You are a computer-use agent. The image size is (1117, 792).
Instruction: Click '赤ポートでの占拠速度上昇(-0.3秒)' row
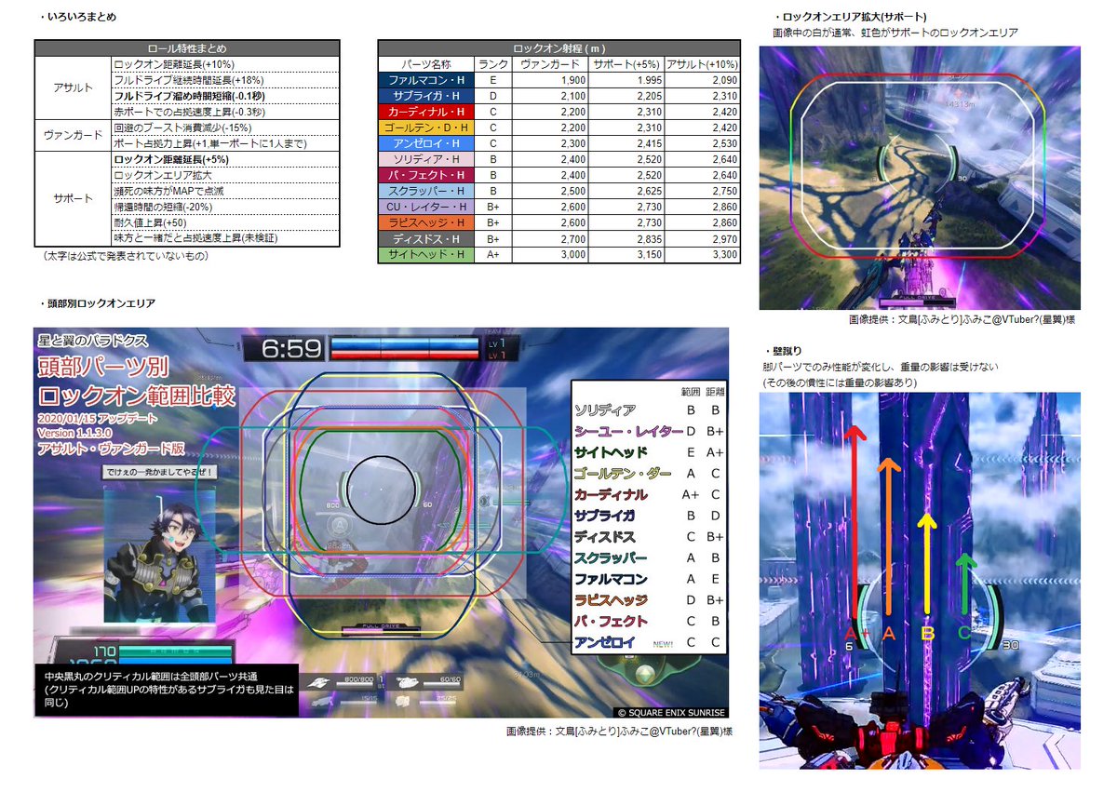[x=224, y=112]
